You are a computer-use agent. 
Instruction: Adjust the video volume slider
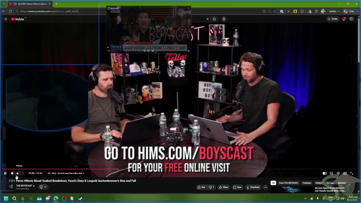tap(20, 173)
